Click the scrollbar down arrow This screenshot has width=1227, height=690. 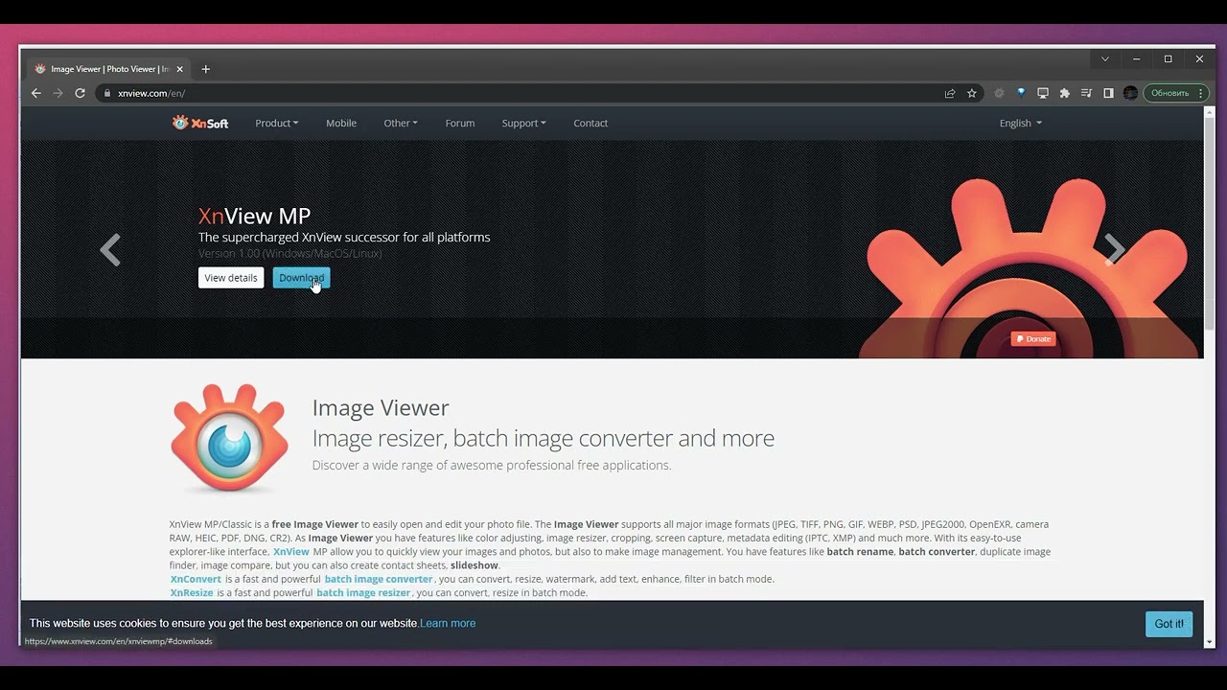[x=1210, y=642]
